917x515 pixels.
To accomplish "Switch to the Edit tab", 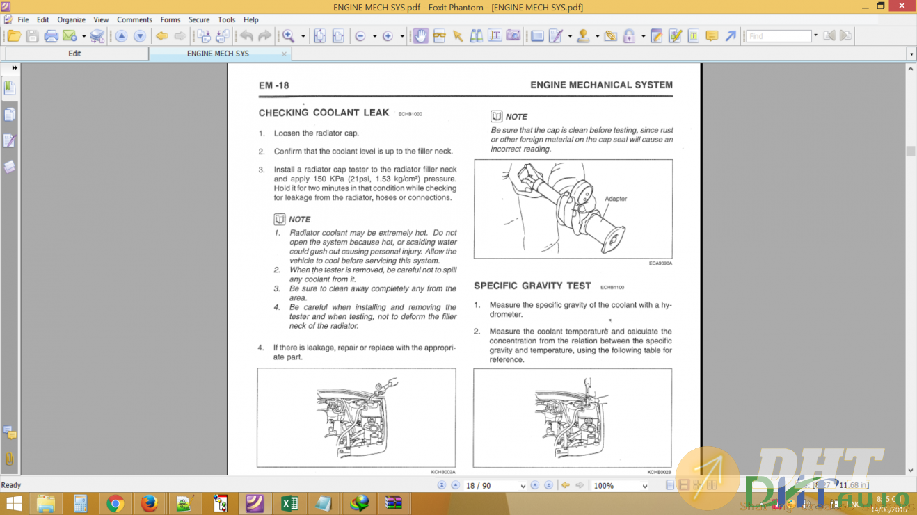I will tap(74, 54).
